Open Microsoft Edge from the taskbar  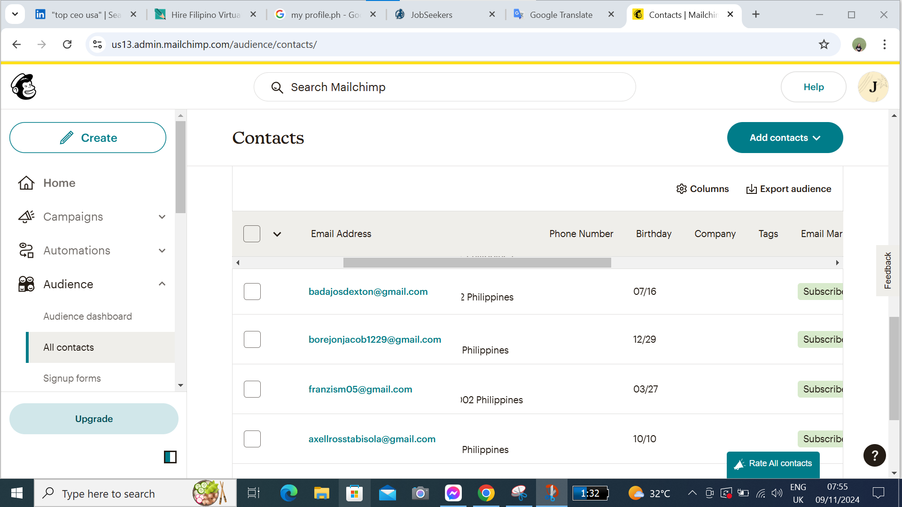tap(288, 493)
